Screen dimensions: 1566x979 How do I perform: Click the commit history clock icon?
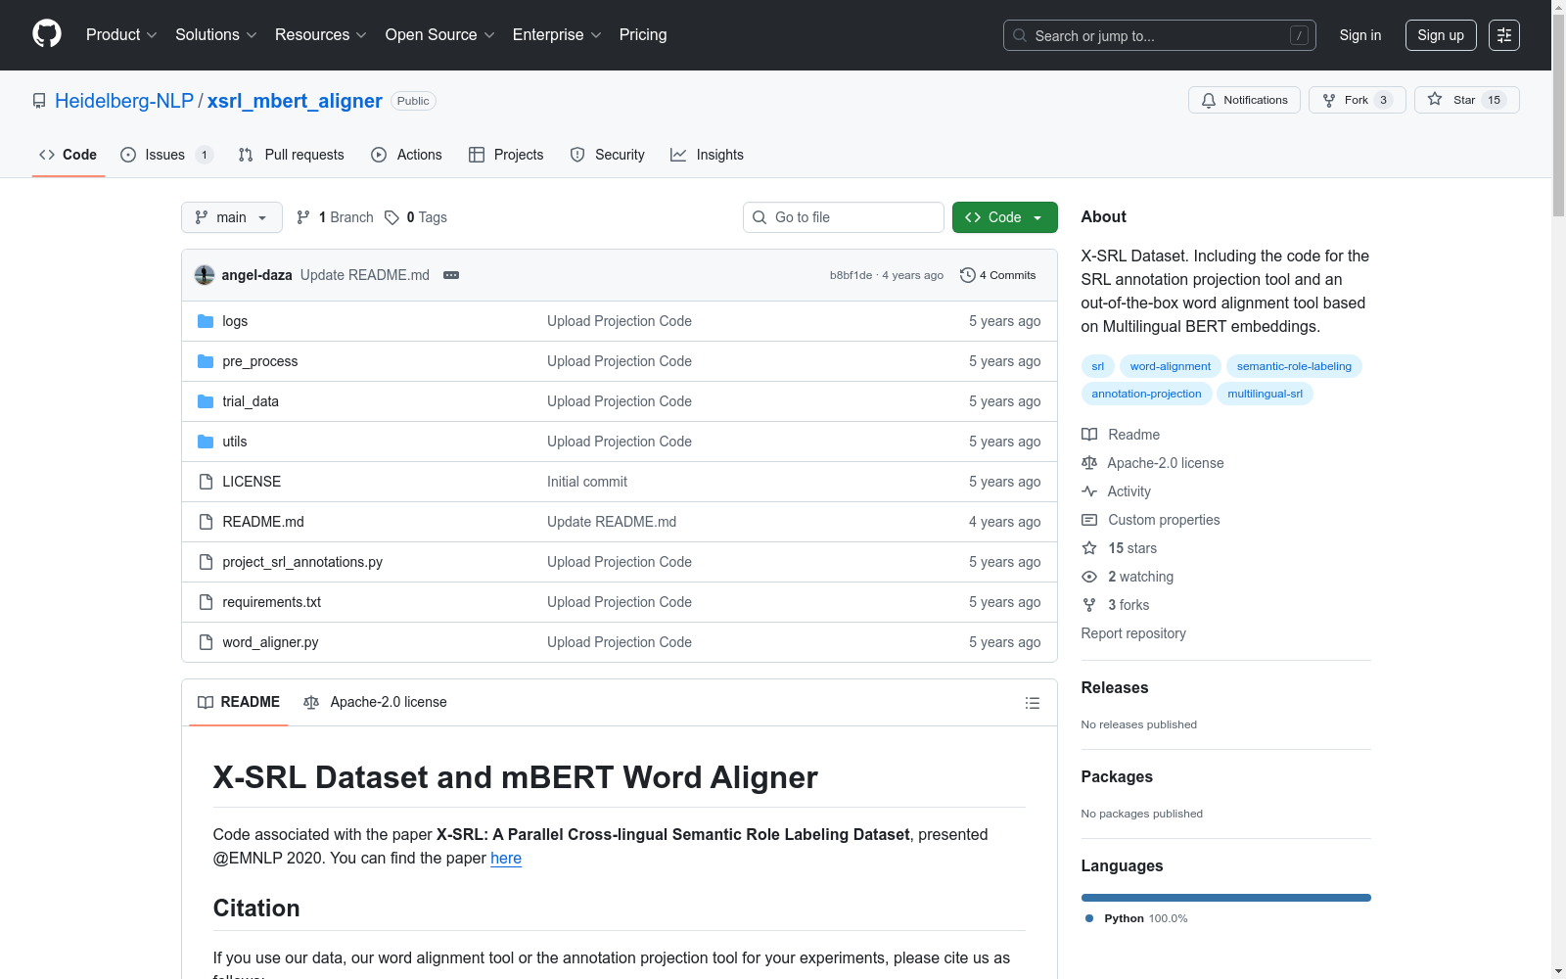[x=967, y=275]
